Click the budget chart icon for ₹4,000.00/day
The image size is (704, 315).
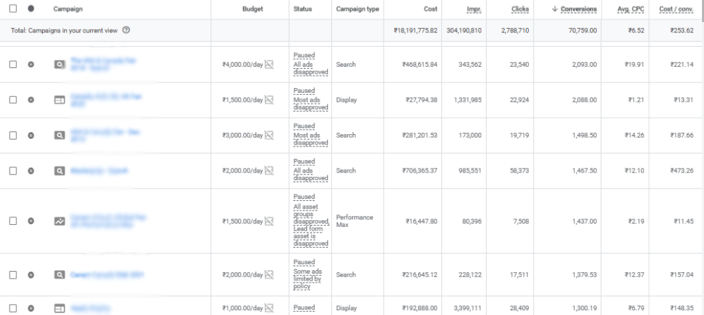[x=269, y=64]
